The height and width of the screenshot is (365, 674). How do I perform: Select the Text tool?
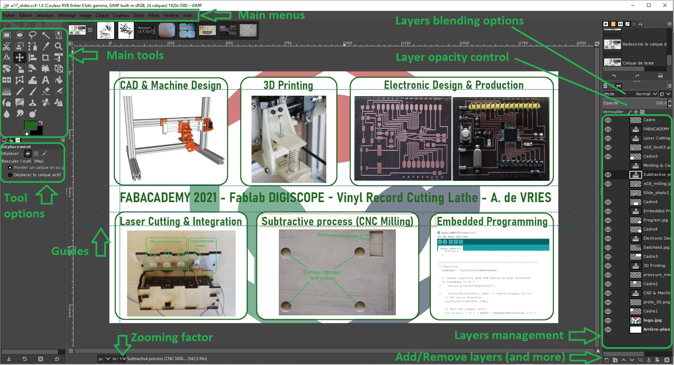point(46,80)
